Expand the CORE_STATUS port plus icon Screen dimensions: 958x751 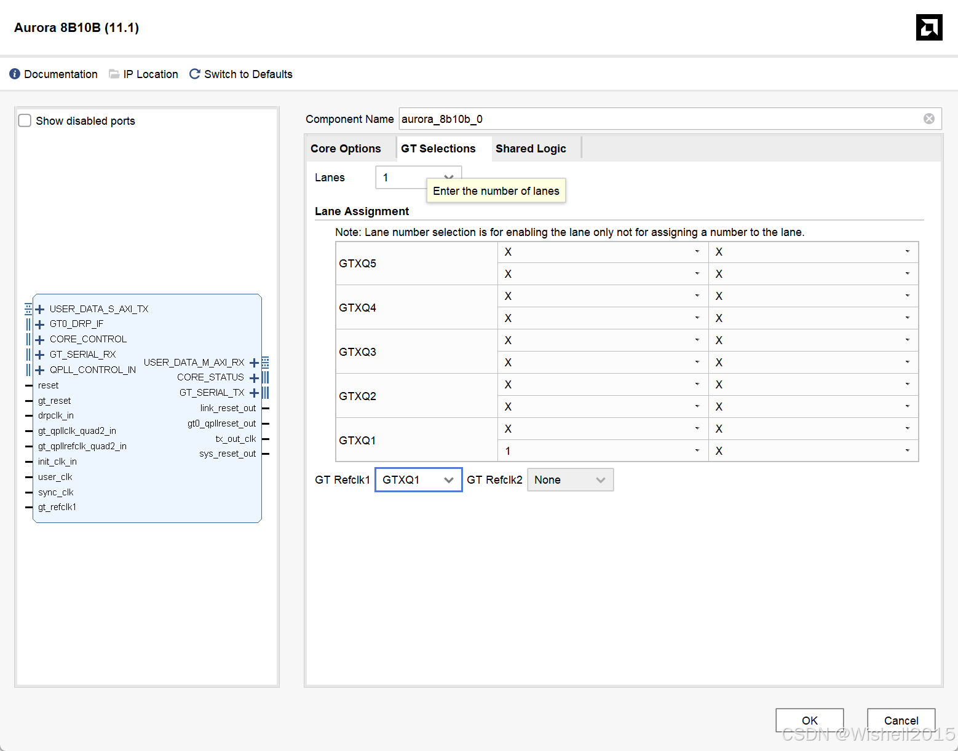tap(254, 378)
